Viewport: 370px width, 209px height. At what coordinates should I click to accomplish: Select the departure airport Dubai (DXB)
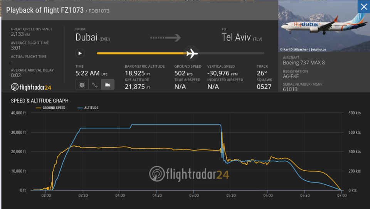(92, 37)
